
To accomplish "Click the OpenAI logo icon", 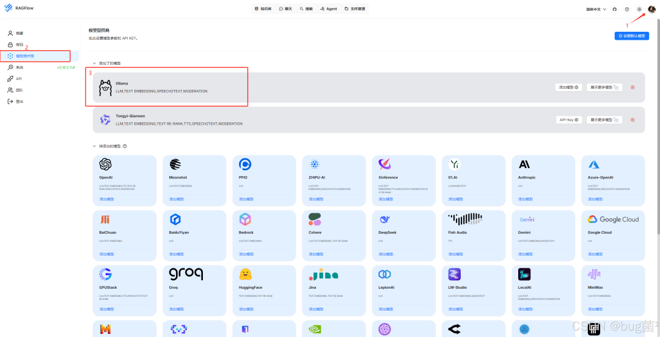I will point(105,164).
